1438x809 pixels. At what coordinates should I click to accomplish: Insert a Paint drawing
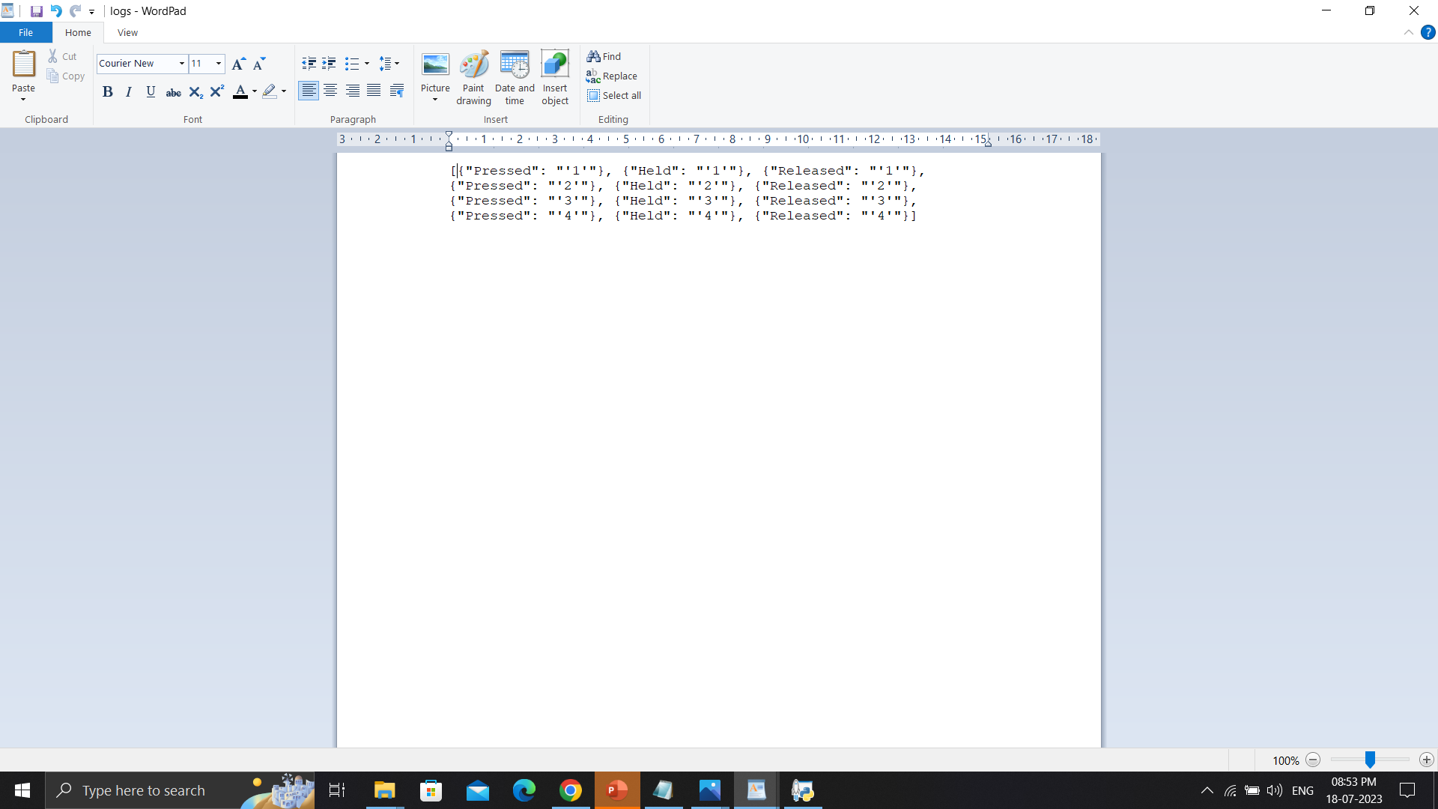(x=473, y=77)
